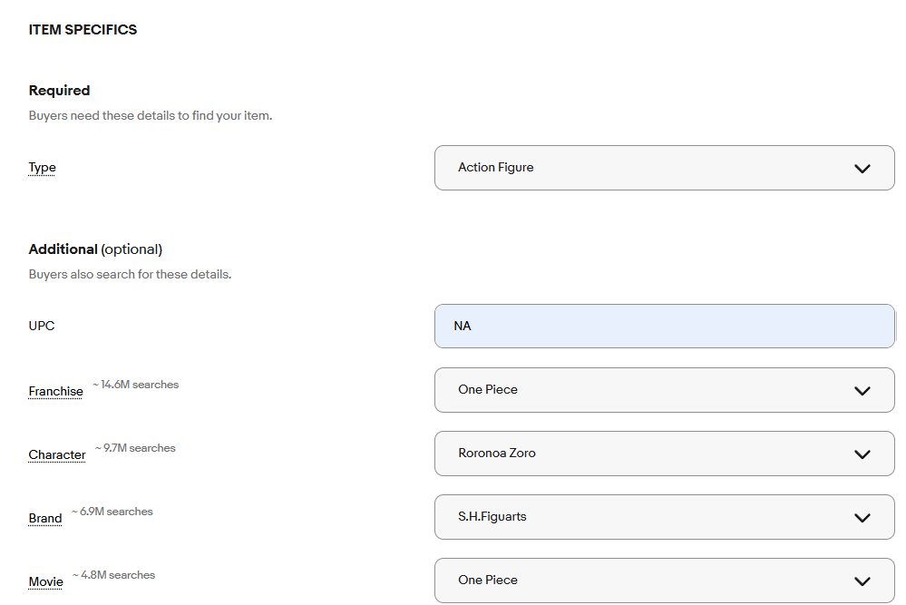Viewport: 906px width, 605px height.
Task: Click the chevron arrow in Movie field
Action: pyautogui.click(x=862, y=581)
